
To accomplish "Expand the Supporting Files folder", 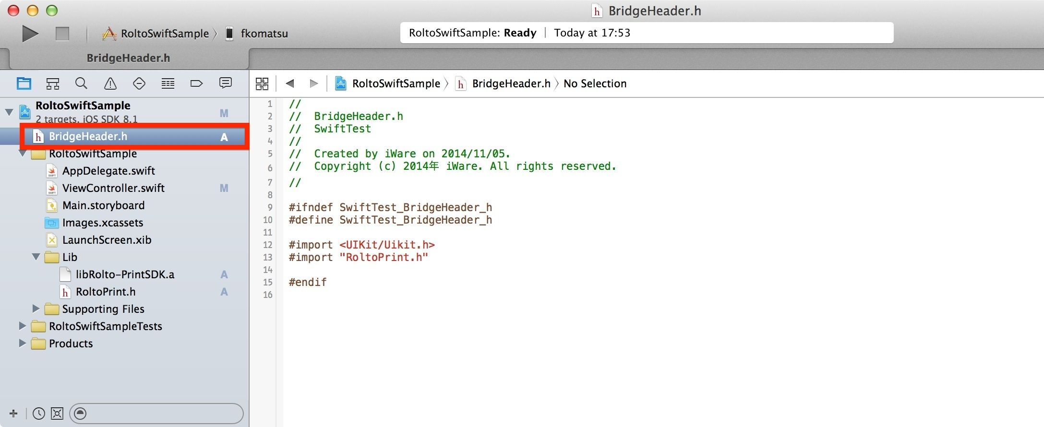I will pos(36,308).
